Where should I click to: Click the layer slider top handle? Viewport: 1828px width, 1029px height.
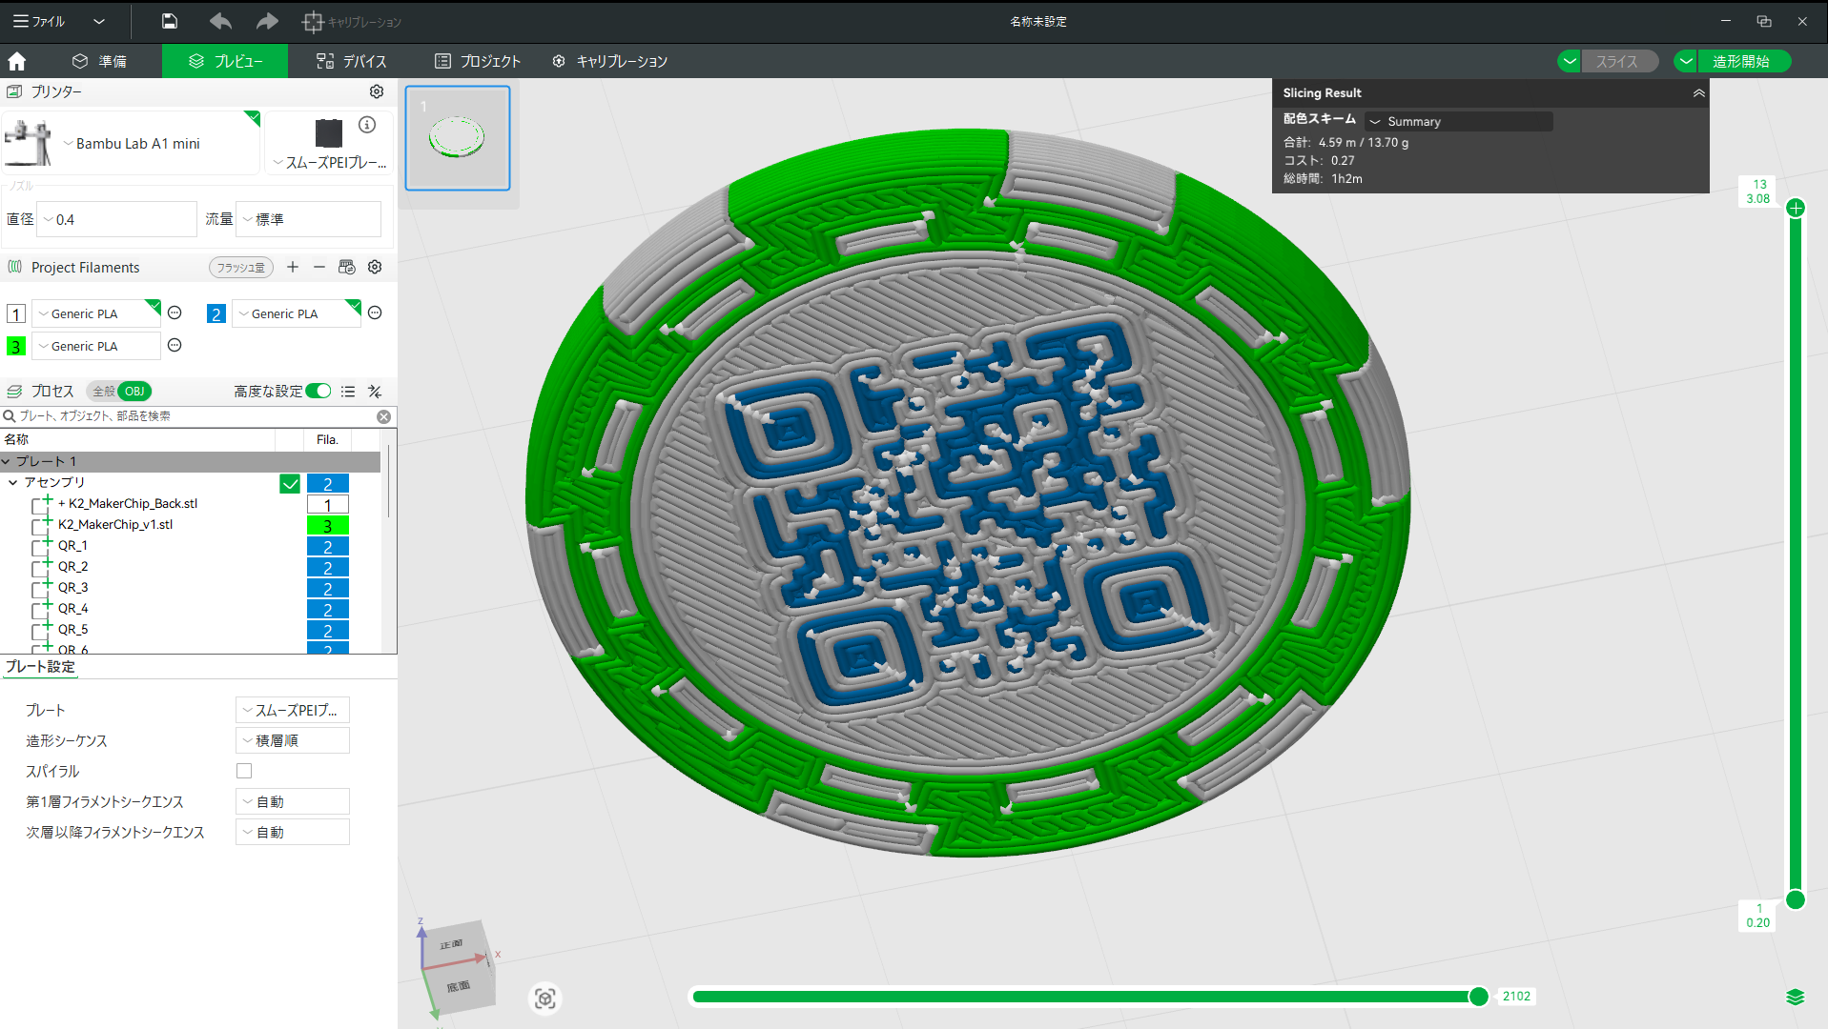(x=1796, y=208)
